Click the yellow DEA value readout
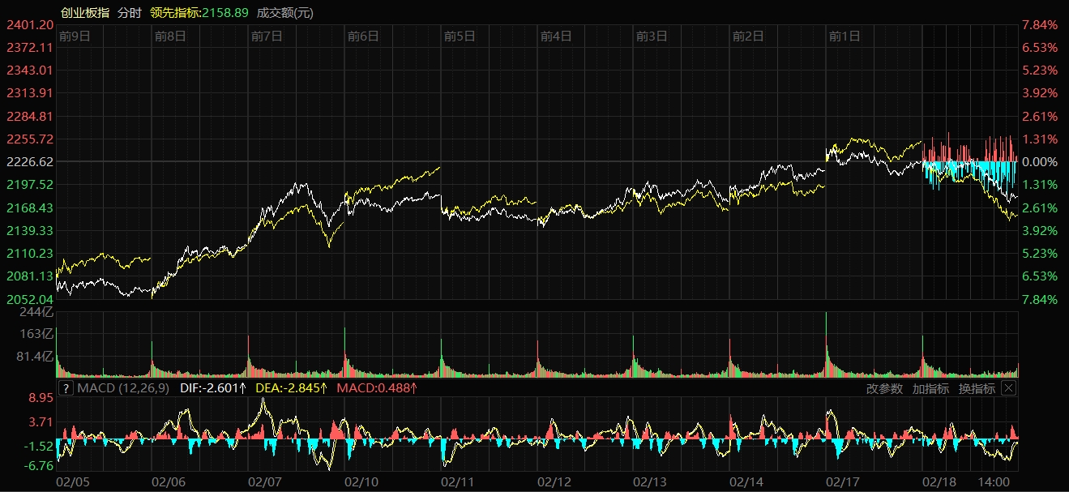1069x492 pixels. (x=292, y=388)
